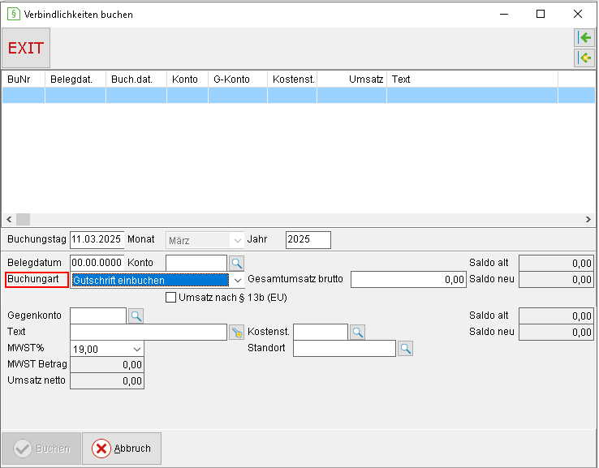
Task: Open the Kostenst. search magnifier
Action: pyautogui.click(x=357, y=332)
